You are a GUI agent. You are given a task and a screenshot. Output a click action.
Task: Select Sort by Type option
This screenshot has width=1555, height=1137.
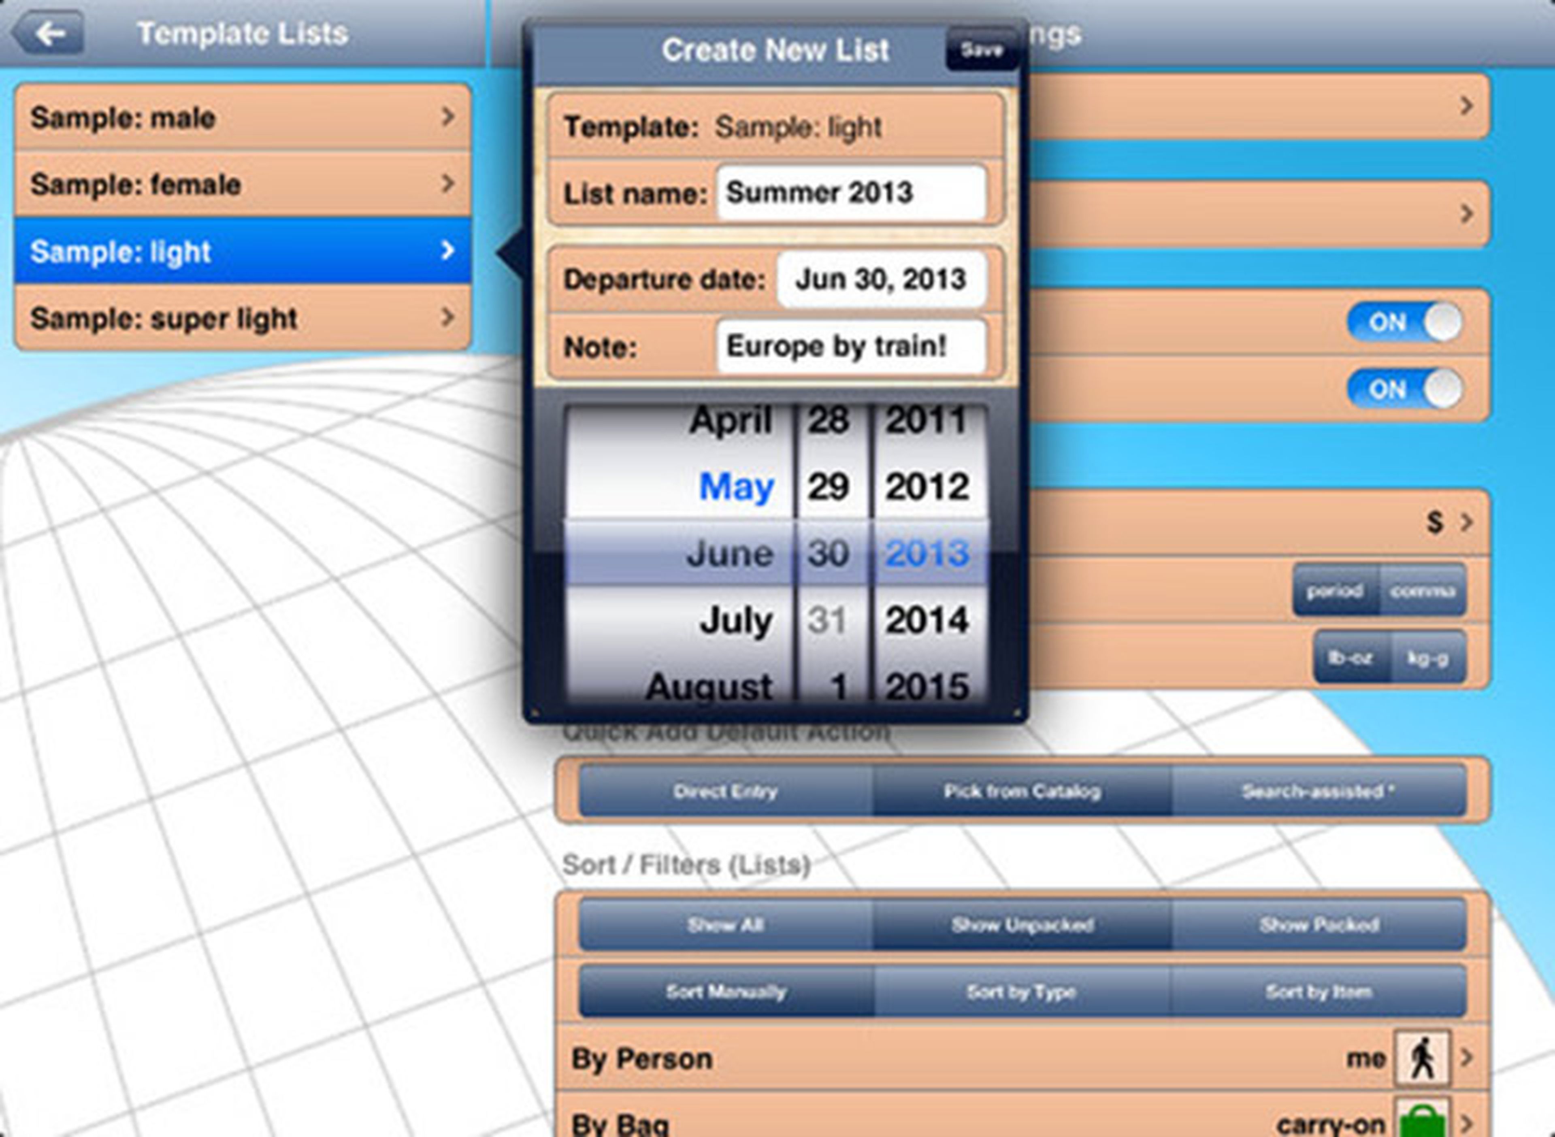click(x=1022, y=992)
